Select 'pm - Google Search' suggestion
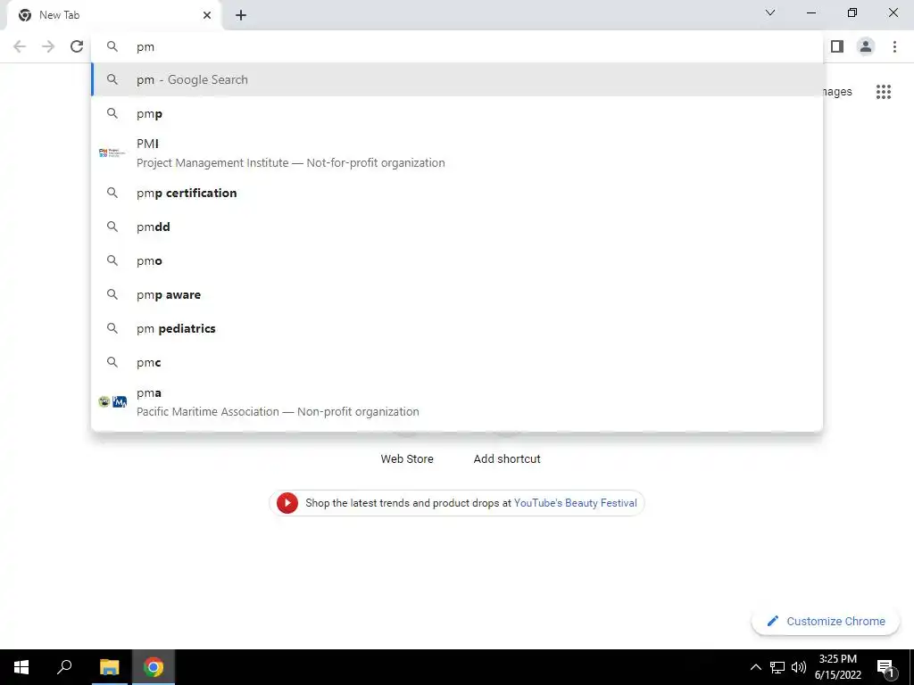The height and width of the screenshot is (685, 914). 457,79
